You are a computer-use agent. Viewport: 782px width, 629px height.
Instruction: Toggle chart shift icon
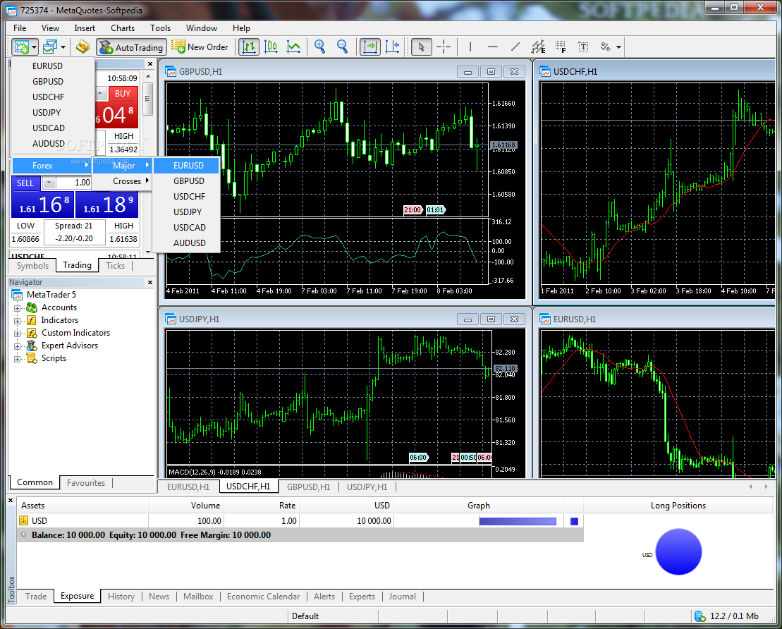pyautogui.click(x=393, y=47)
